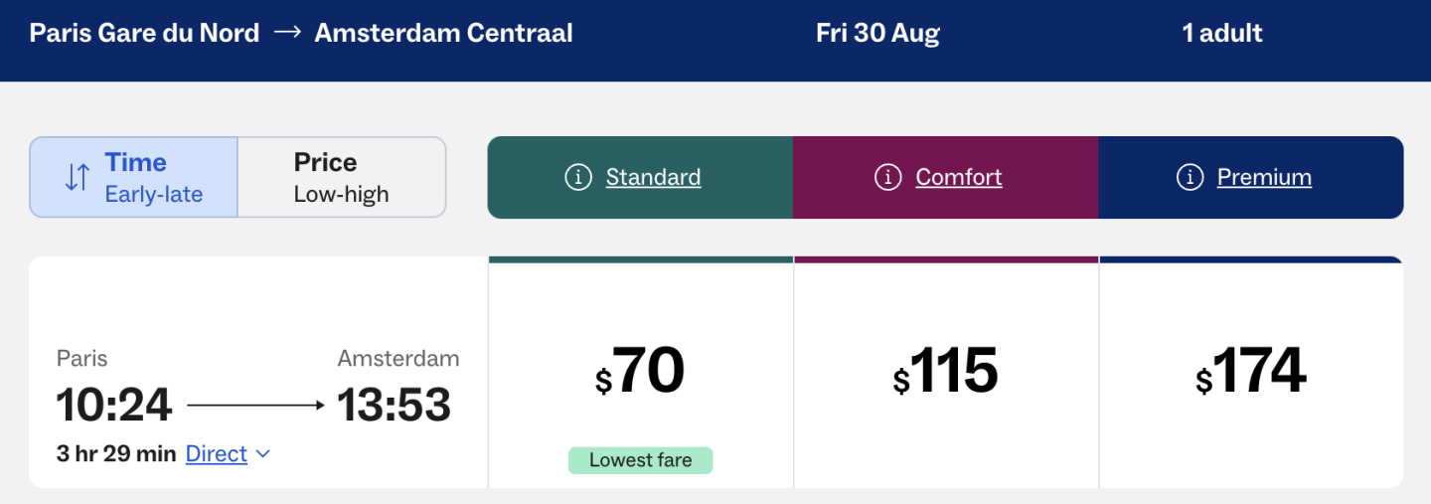Viewport: 1431px width, 504px height.
Task: Sort results by Price Low-high
Action: point(341,177)
